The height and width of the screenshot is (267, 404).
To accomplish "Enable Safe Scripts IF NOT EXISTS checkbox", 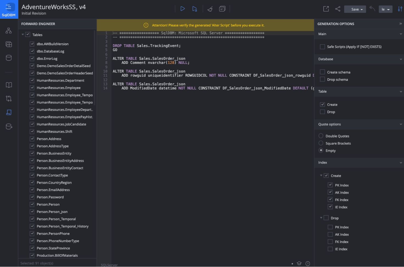I will coord(322,47).
